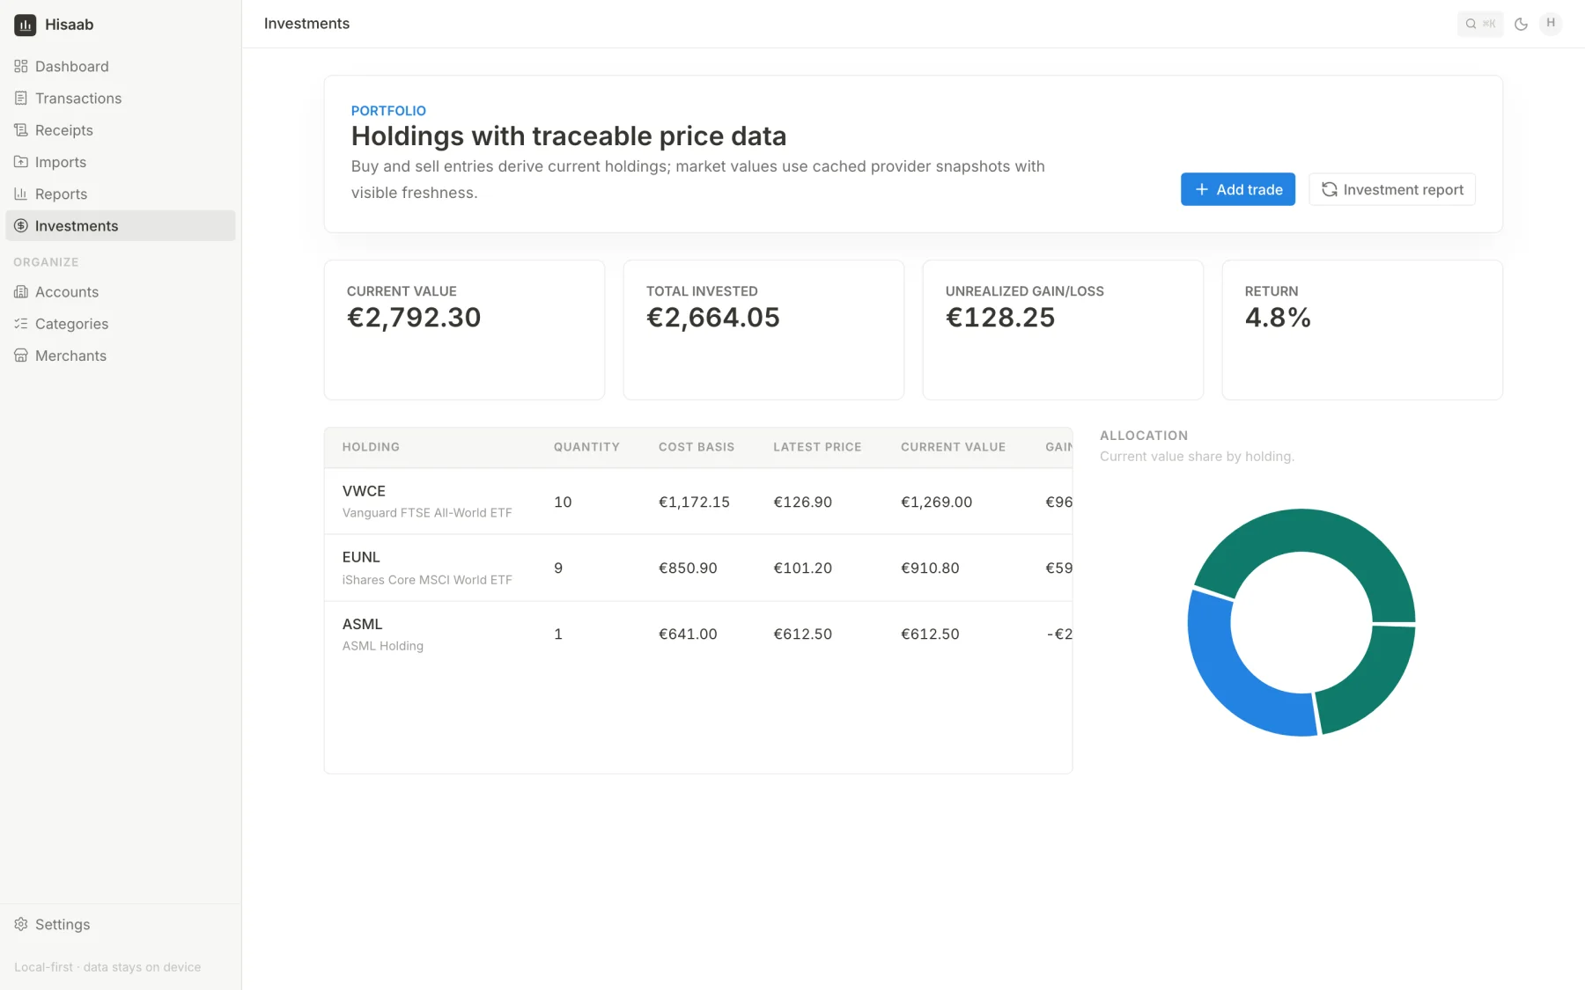Click the refresh icon on Investment report

tap(1330, 189)
